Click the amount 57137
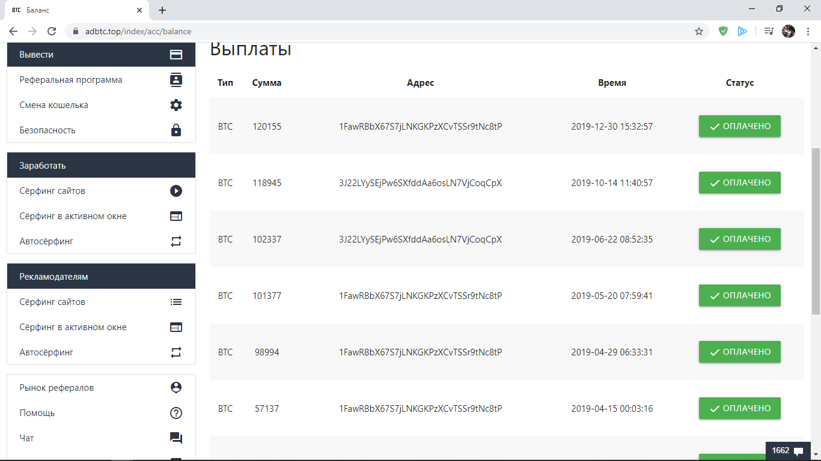 click(x=267, y=409)
